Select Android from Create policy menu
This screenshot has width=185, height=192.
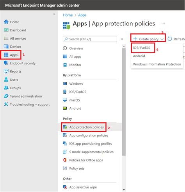[139, 56]
